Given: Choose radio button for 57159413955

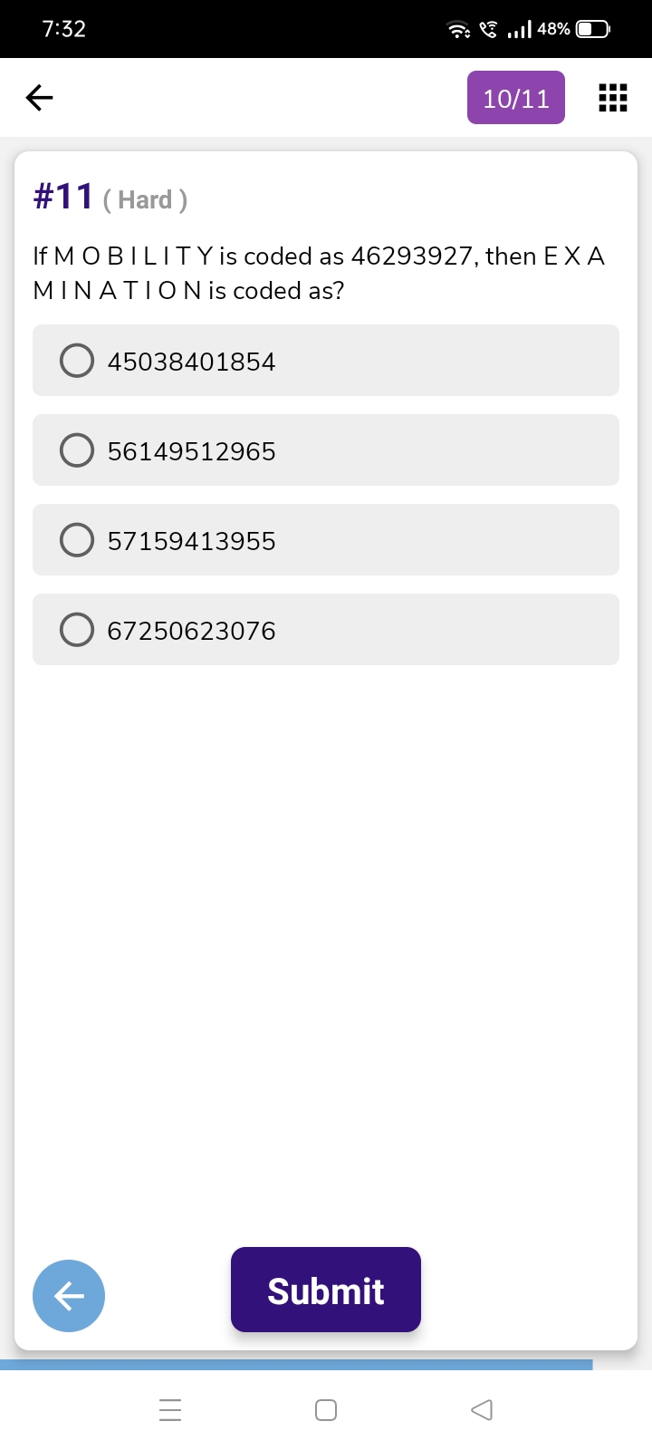Looking at the screenshot, I should (77, 540).
